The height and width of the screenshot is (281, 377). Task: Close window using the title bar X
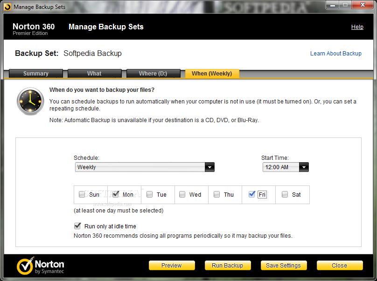[363, 5]
